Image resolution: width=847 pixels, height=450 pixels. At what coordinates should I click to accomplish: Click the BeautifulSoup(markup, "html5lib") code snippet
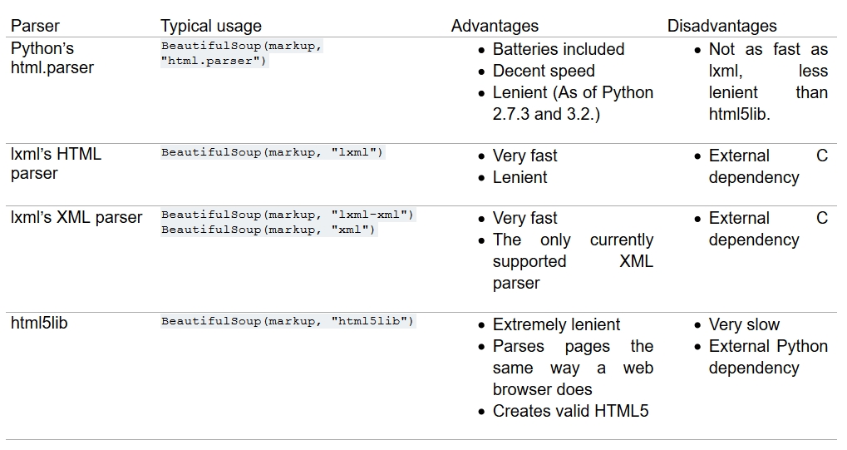click(x=288, y=321)
